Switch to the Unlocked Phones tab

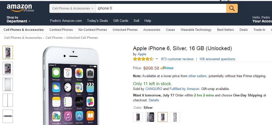(x=125, y=30)
